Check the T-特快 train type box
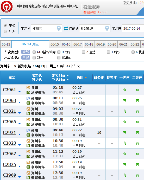144x180 pixels. pyautogui.click(x=108, y=52)
